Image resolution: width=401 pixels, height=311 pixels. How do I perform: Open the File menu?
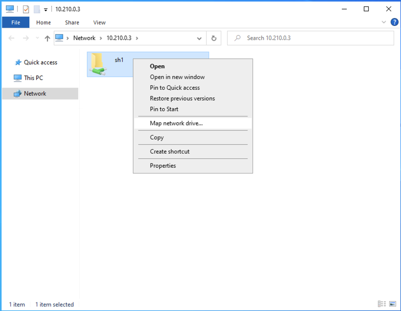point(15,22)
